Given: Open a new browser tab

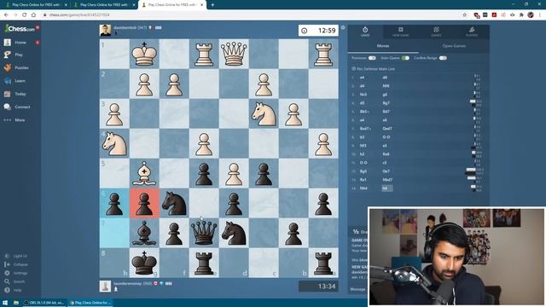Looking at the screenshot, I should coord(212,5).
